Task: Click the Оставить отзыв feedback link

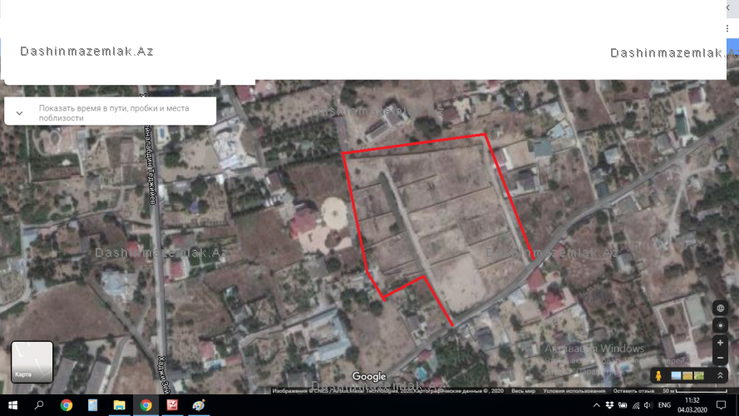Action: point(633,390)
